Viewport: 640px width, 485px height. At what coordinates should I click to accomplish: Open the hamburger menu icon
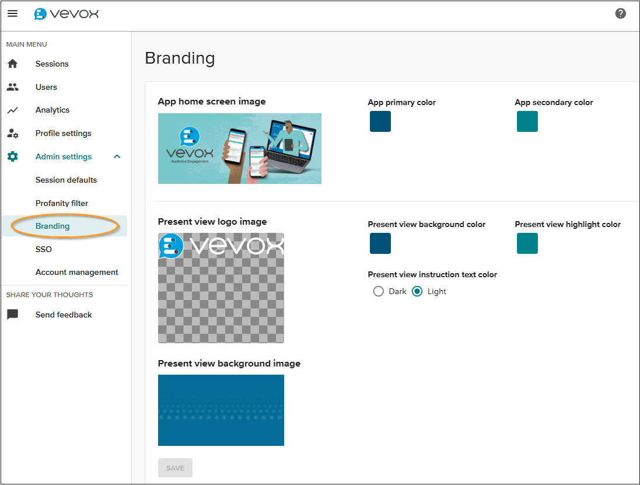point(13,13)
